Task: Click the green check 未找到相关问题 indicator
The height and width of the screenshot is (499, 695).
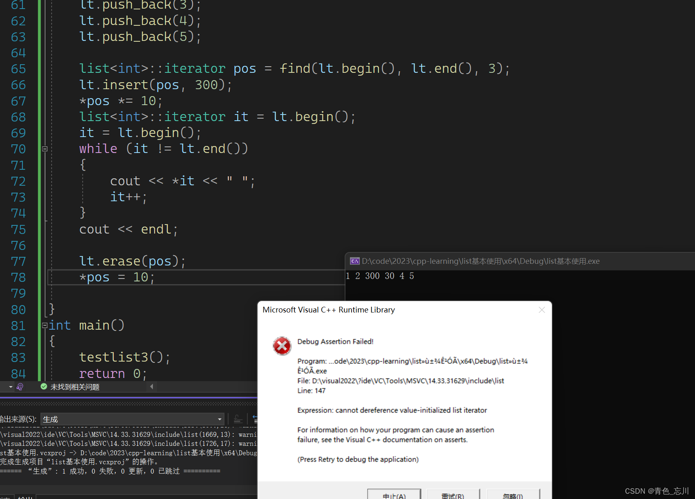Action: [70, 387]
